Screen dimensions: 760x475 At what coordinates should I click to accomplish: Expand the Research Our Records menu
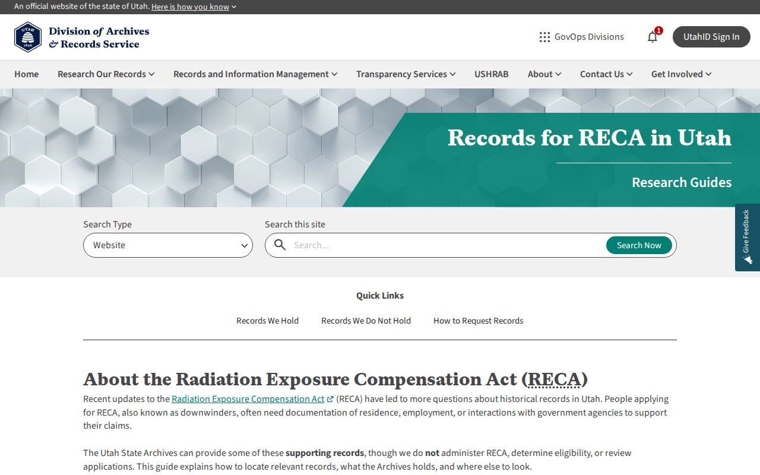point(106,74)
